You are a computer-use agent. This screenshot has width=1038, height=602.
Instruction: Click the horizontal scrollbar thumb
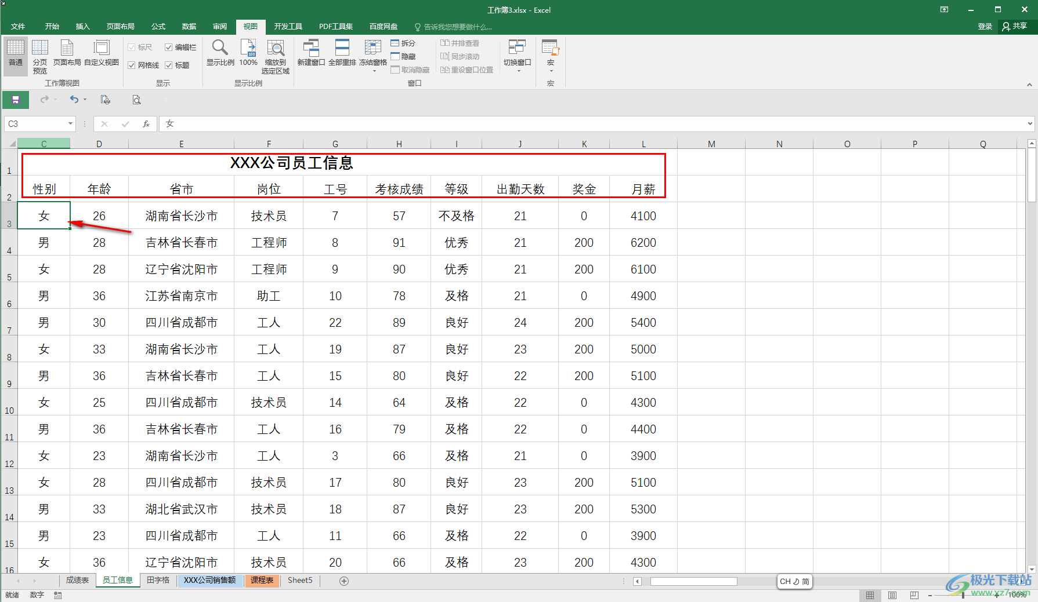693,581
